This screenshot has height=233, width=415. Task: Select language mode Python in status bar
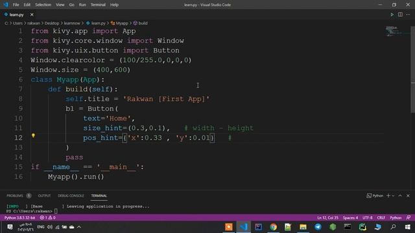(396, 217)
